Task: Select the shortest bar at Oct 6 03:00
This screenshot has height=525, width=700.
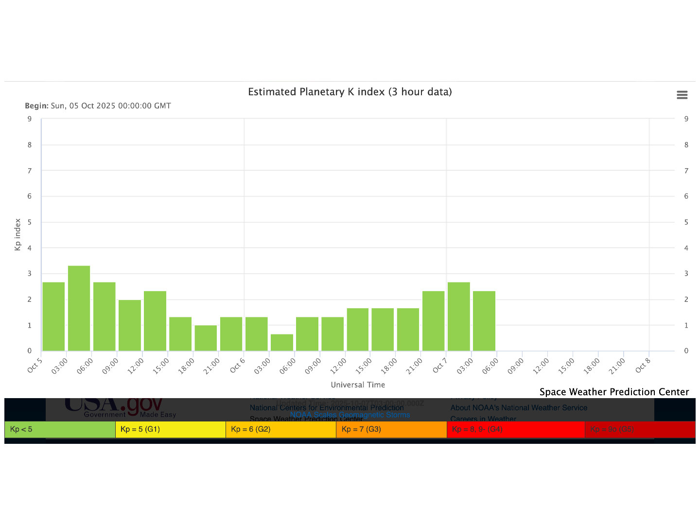Action: 282,342
